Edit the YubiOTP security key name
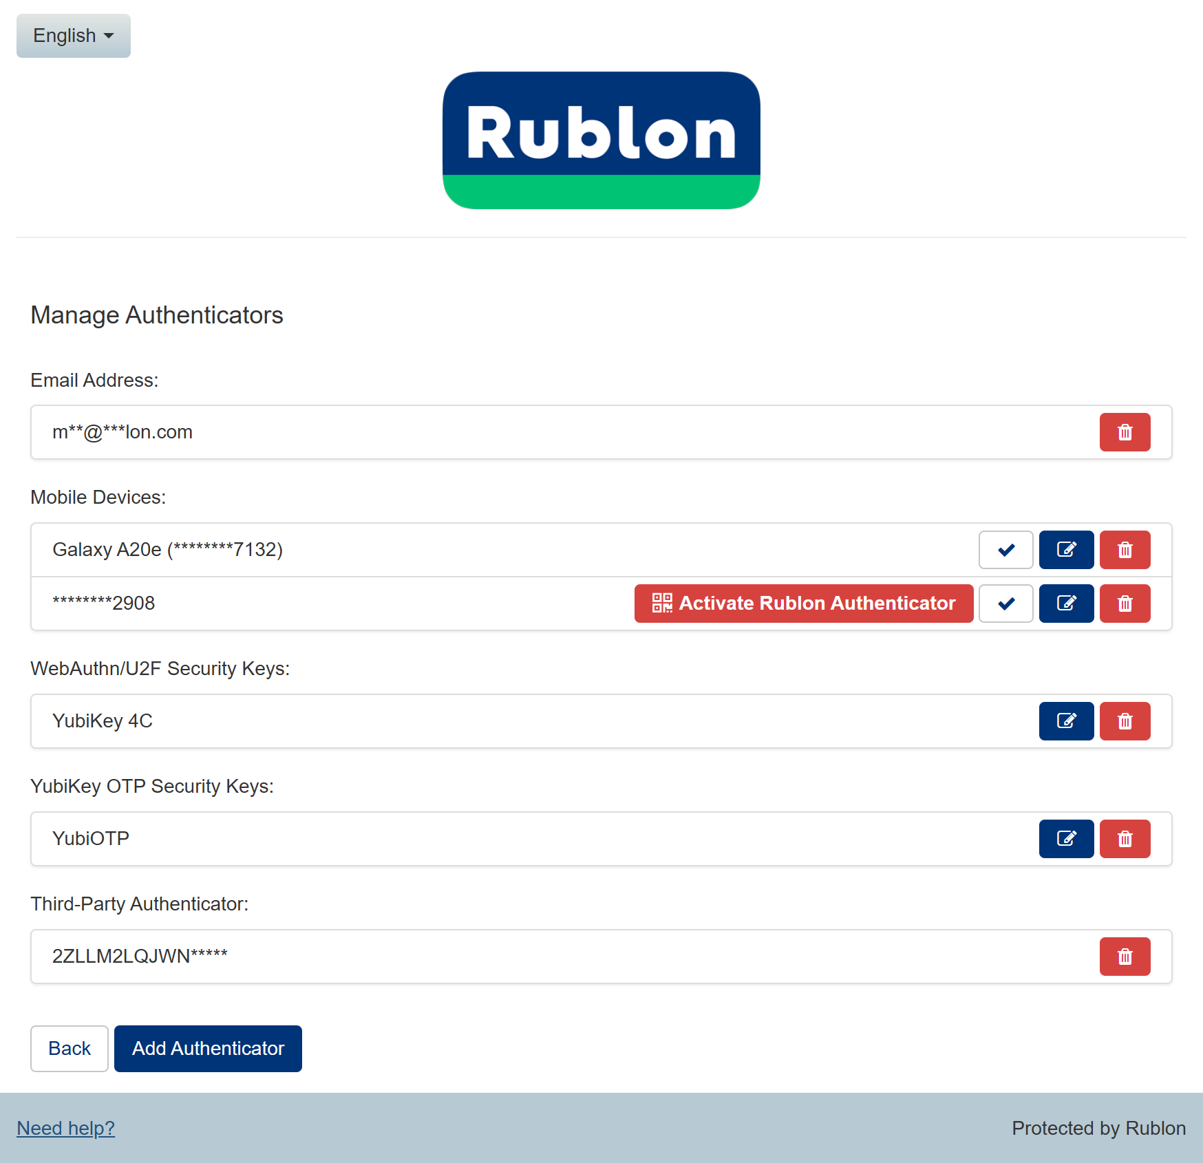The width and height of the screenshot is (1203, 1163). point(1066,839)
